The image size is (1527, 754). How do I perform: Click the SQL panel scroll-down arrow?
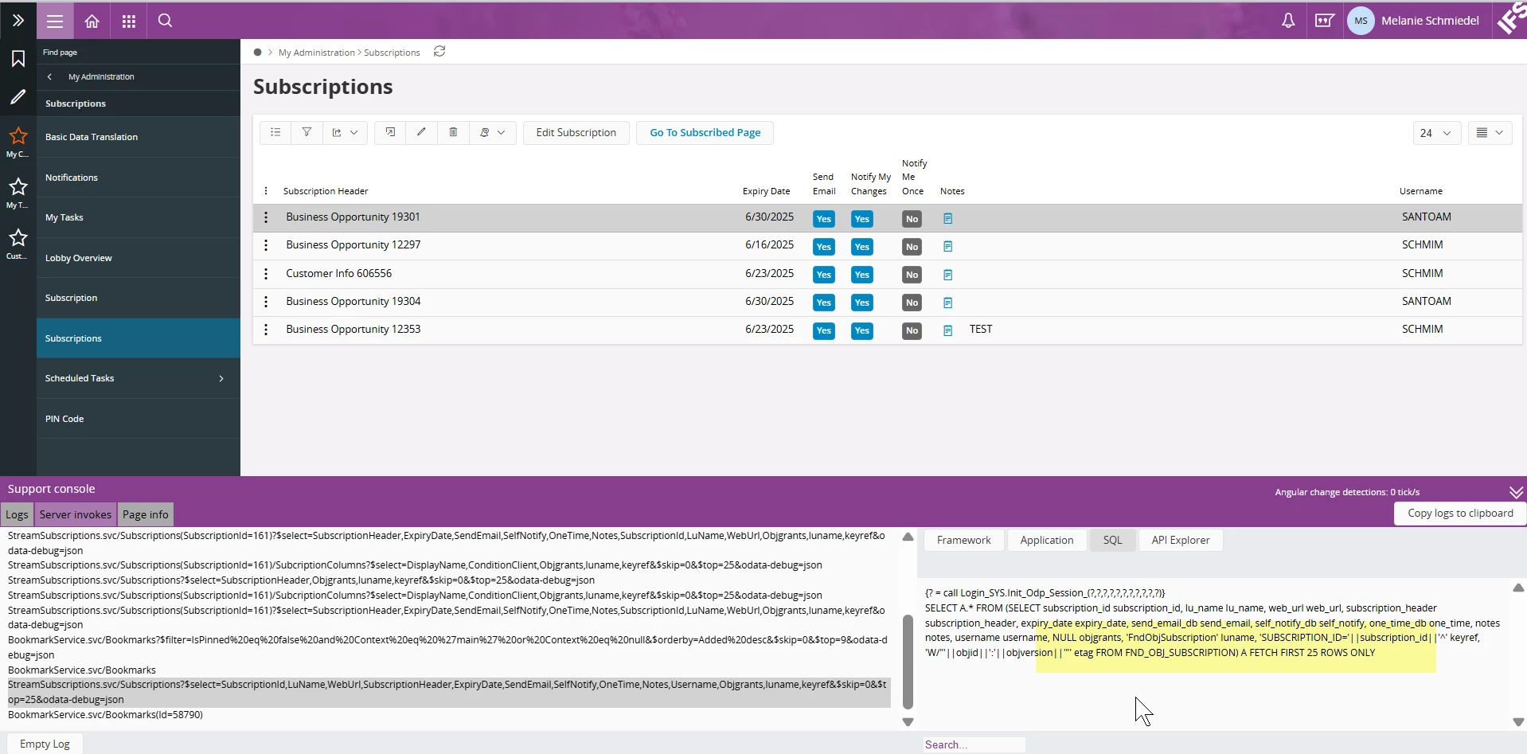pos(1518,722)
